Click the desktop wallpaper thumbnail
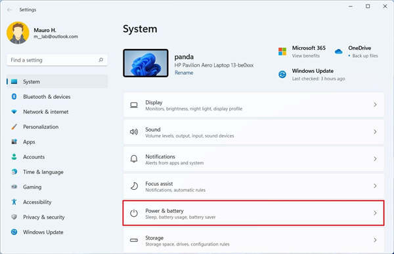This screenshot has height=254, width=394. click(146, 63)
